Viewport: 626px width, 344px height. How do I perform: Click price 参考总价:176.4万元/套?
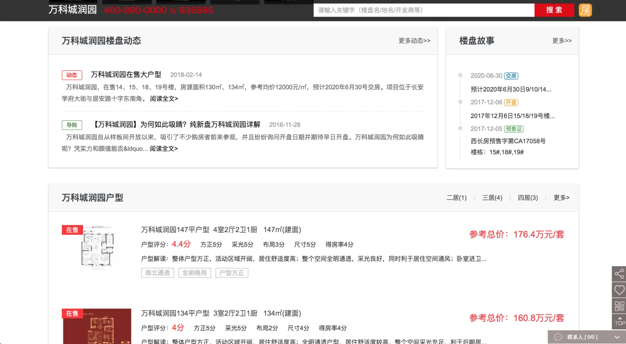pyautogui.click(x=517, y=234)
